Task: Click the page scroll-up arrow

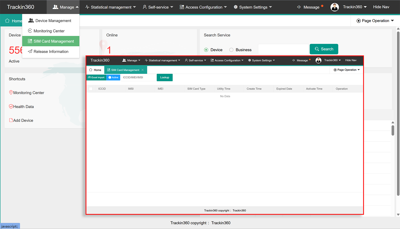Action: [x=398, y=29]
